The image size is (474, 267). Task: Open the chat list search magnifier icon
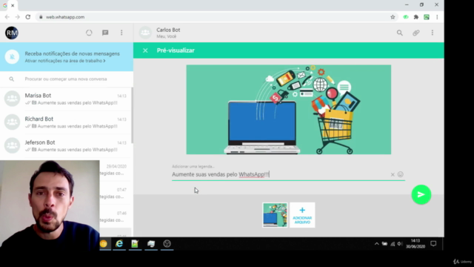(12, 79)
